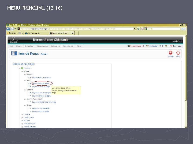Image resolution: width=193 pixels, height=144 pixels.
Task: Select Layout de Blog de Categoria link
Action: [x=42, y=93]
